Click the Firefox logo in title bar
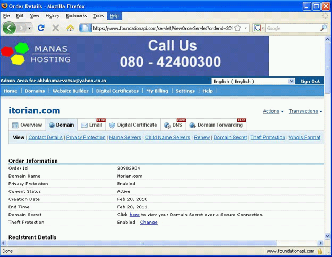 pyautogui.click(x=4, y=6)
